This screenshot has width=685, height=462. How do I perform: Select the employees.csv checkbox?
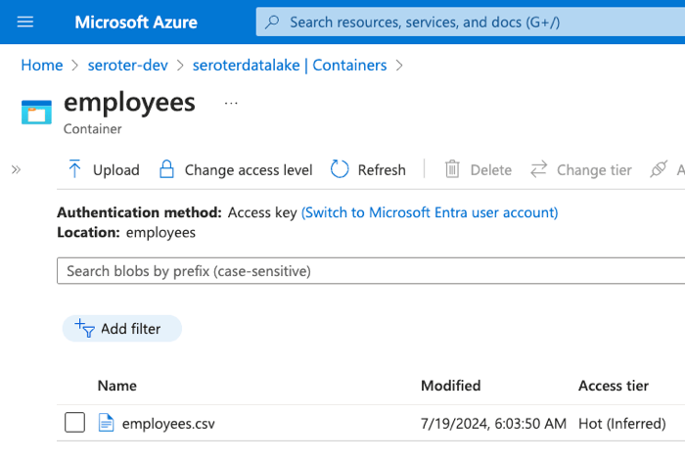74,423
